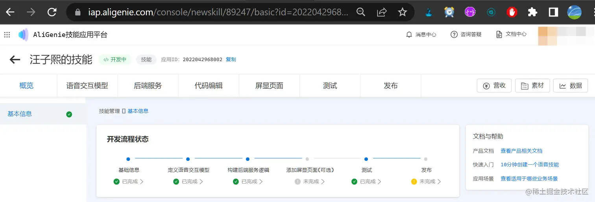Open the alarm clock extension icon

point(449,12)
